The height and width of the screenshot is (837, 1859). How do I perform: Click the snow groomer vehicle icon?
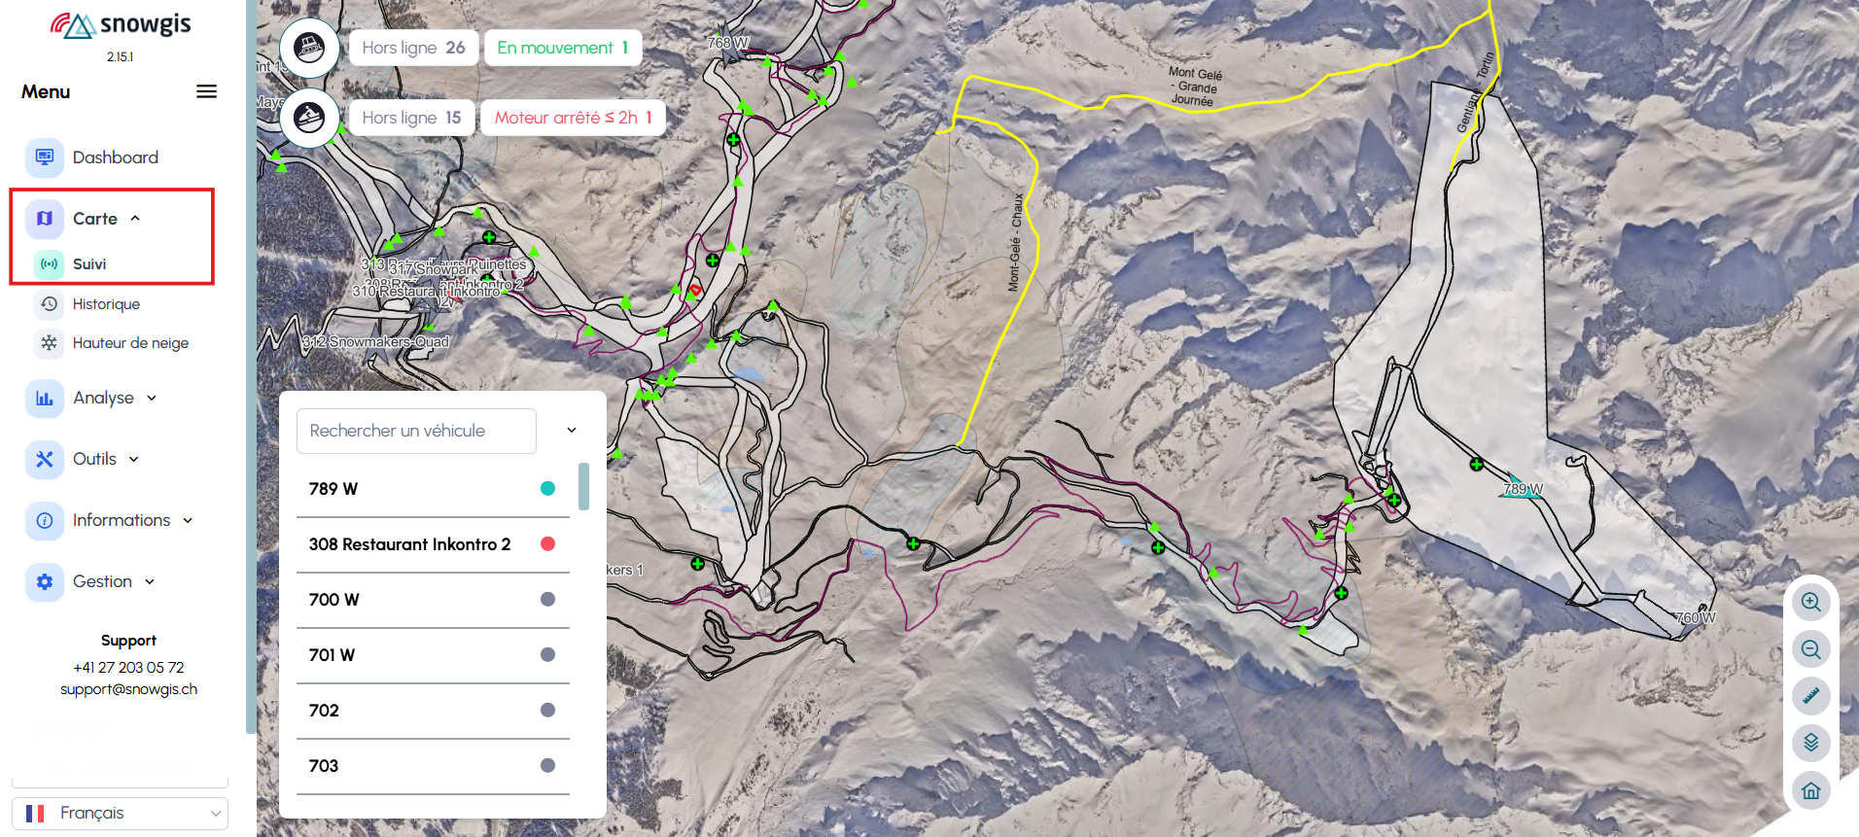tap(309, 48)
